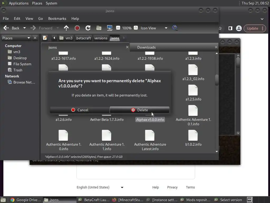
Task: Open the Terms link
Action: click(x=190, y=187)
